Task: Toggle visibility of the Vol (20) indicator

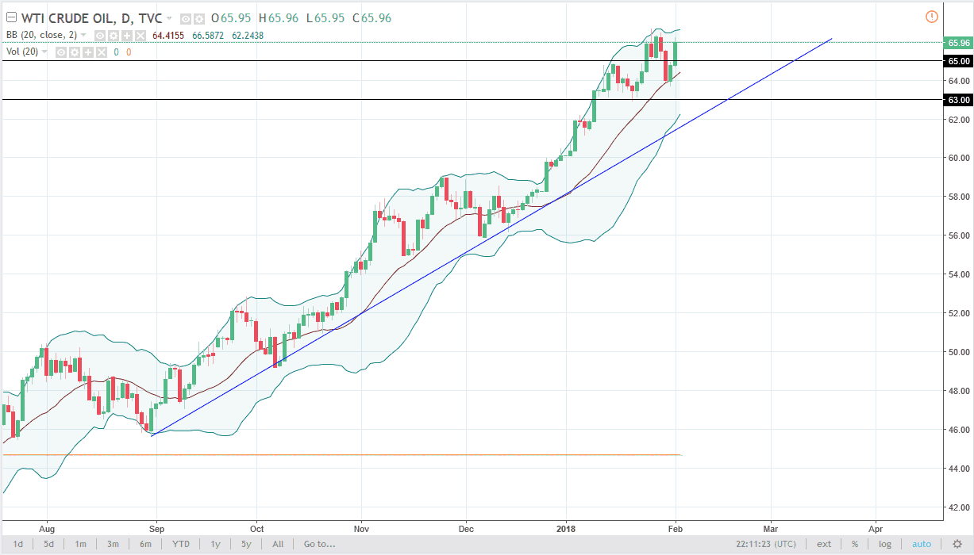Action: tap(61, 52)
